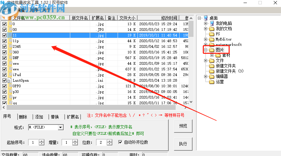Click the file icon for 00

10,29
